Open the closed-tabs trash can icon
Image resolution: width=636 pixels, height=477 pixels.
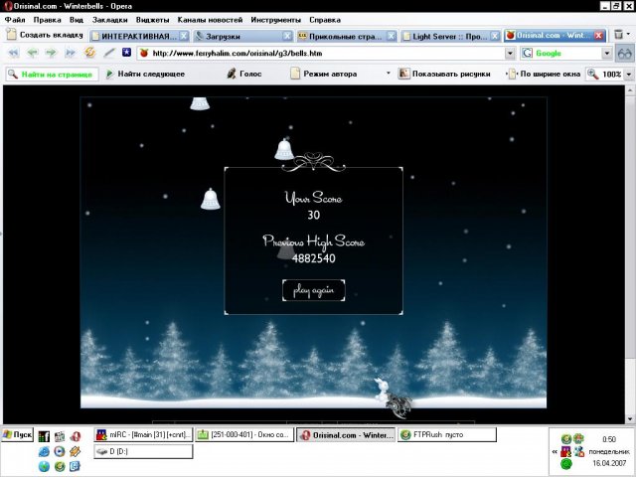coord(618,35)
